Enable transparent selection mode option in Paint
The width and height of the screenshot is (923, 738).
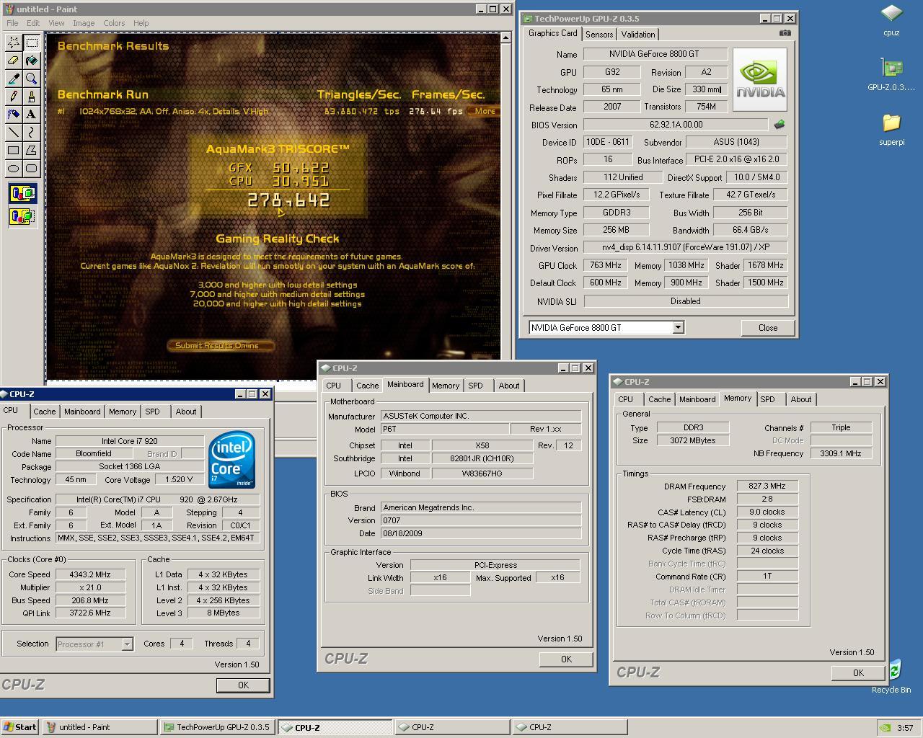click(22, 215)
